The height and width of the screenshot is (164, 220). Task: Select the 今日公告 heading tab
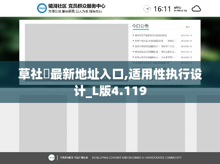click(140, 26)
